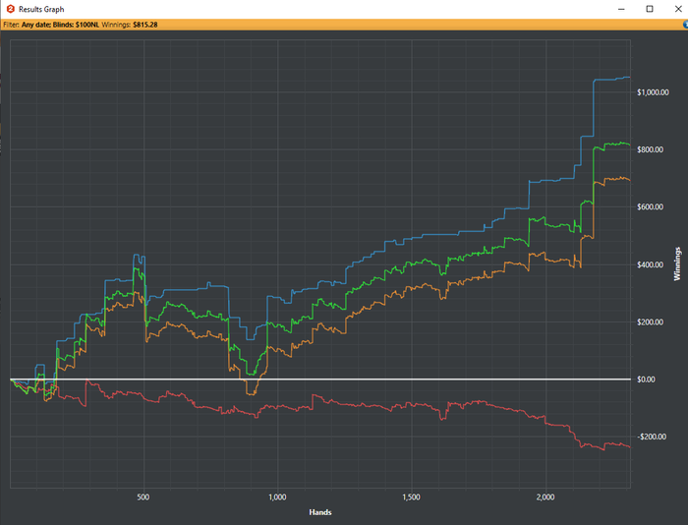Click the 500 hands axis label
Image resolution: width=688 pixels, height=525 pixels.
[143, 497]
